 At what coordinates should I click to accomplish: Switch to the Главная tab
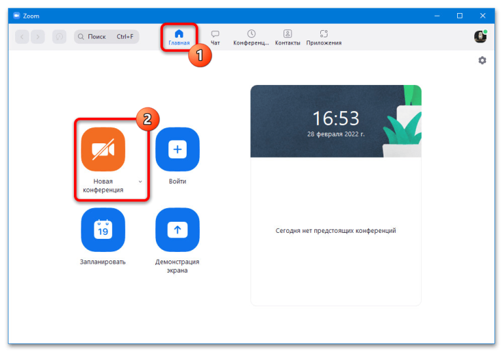pyautogui.click(x=179, y=37)
